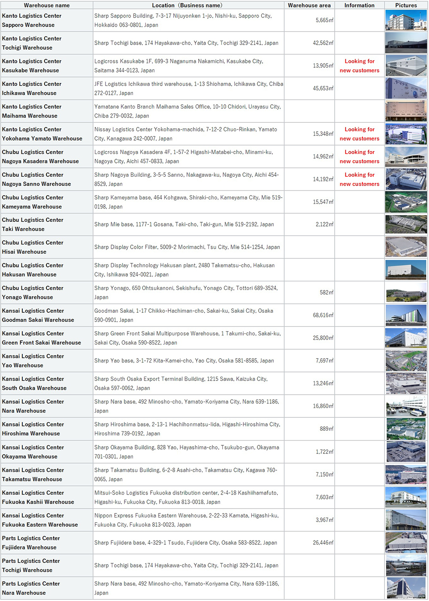This screenshot has width=429, height=601.
Task: Click 'Looking for new customers' in Kasukabe row
Action: click(360, 66)
